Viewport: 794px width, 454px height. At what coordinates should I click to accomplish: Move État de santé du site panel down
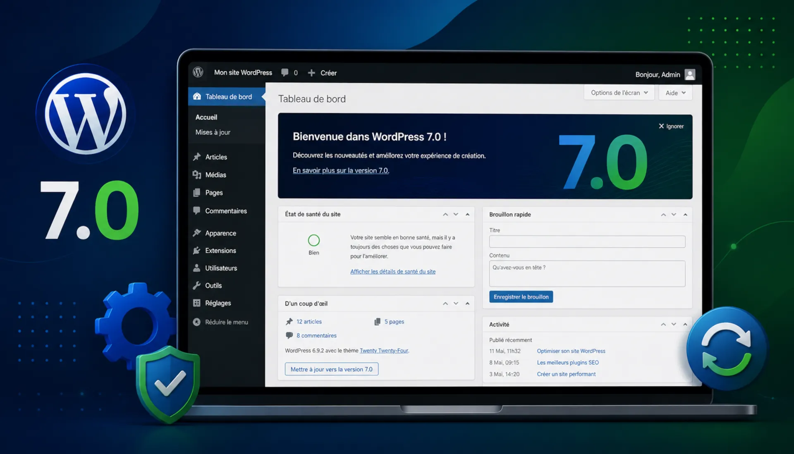(x=456, y=214)
